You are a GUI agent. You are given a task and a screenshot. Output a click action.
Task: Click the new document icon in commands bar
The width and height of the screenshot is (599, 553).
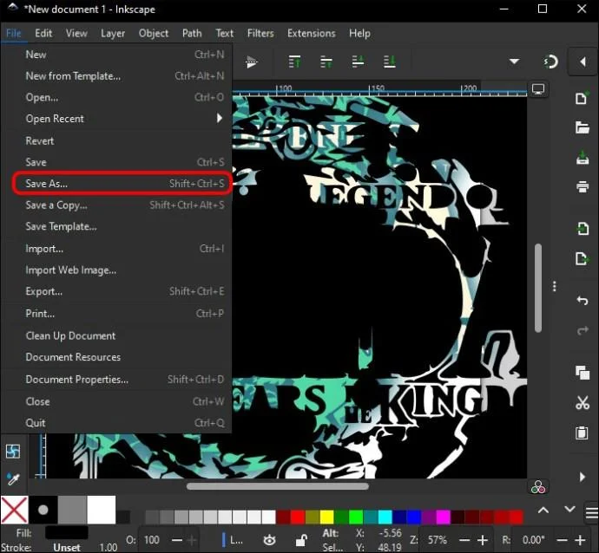point(582,98)
